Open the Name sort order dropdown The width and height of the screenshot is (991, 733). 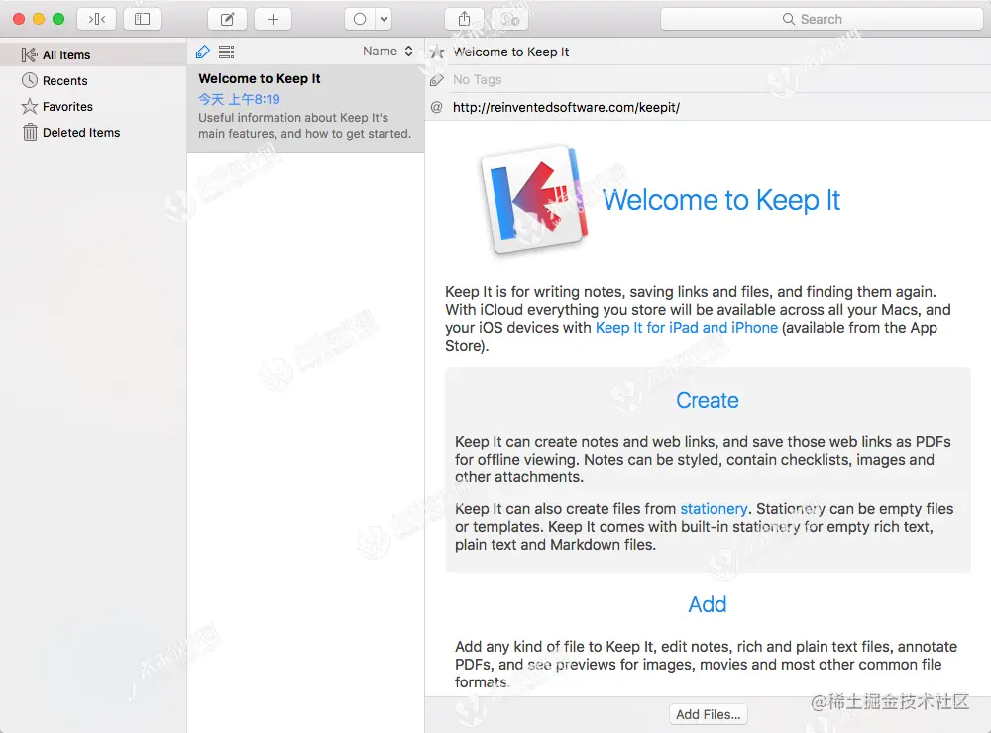pyautogui.click(x=387, y=52)
